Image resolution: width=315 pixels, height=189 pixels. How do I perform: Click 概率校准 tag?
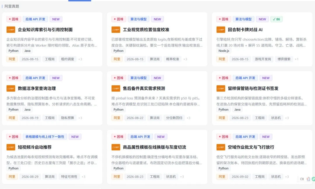[x=172, y=59]
